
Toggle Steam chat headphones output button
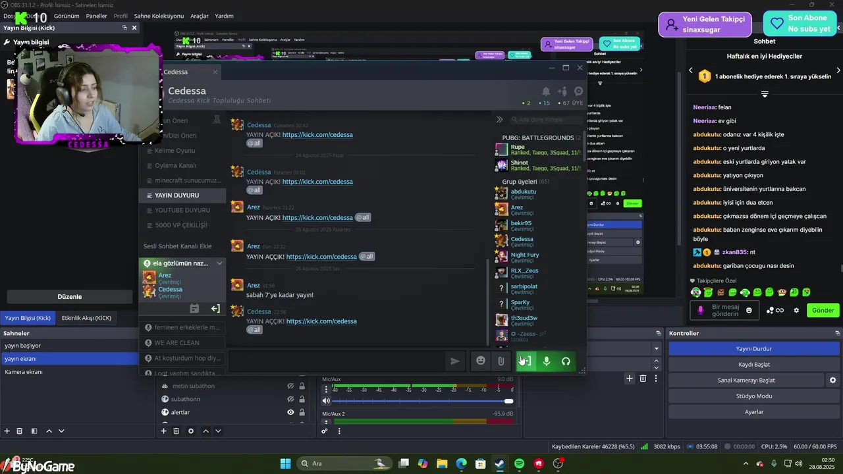point(566,361)
